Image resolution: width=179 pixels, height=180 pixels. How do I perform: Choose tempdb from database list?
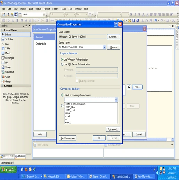pyautogui.click(x=91, y=122)
